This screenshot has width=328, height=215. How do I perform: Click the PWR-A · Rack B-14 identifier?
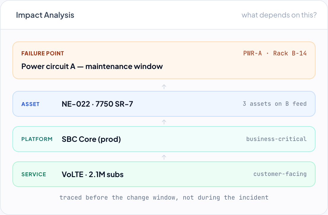275,53
